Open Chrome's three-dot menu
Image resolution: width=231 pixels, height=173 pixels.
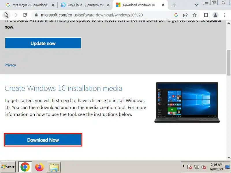click(x=225, y=15)
